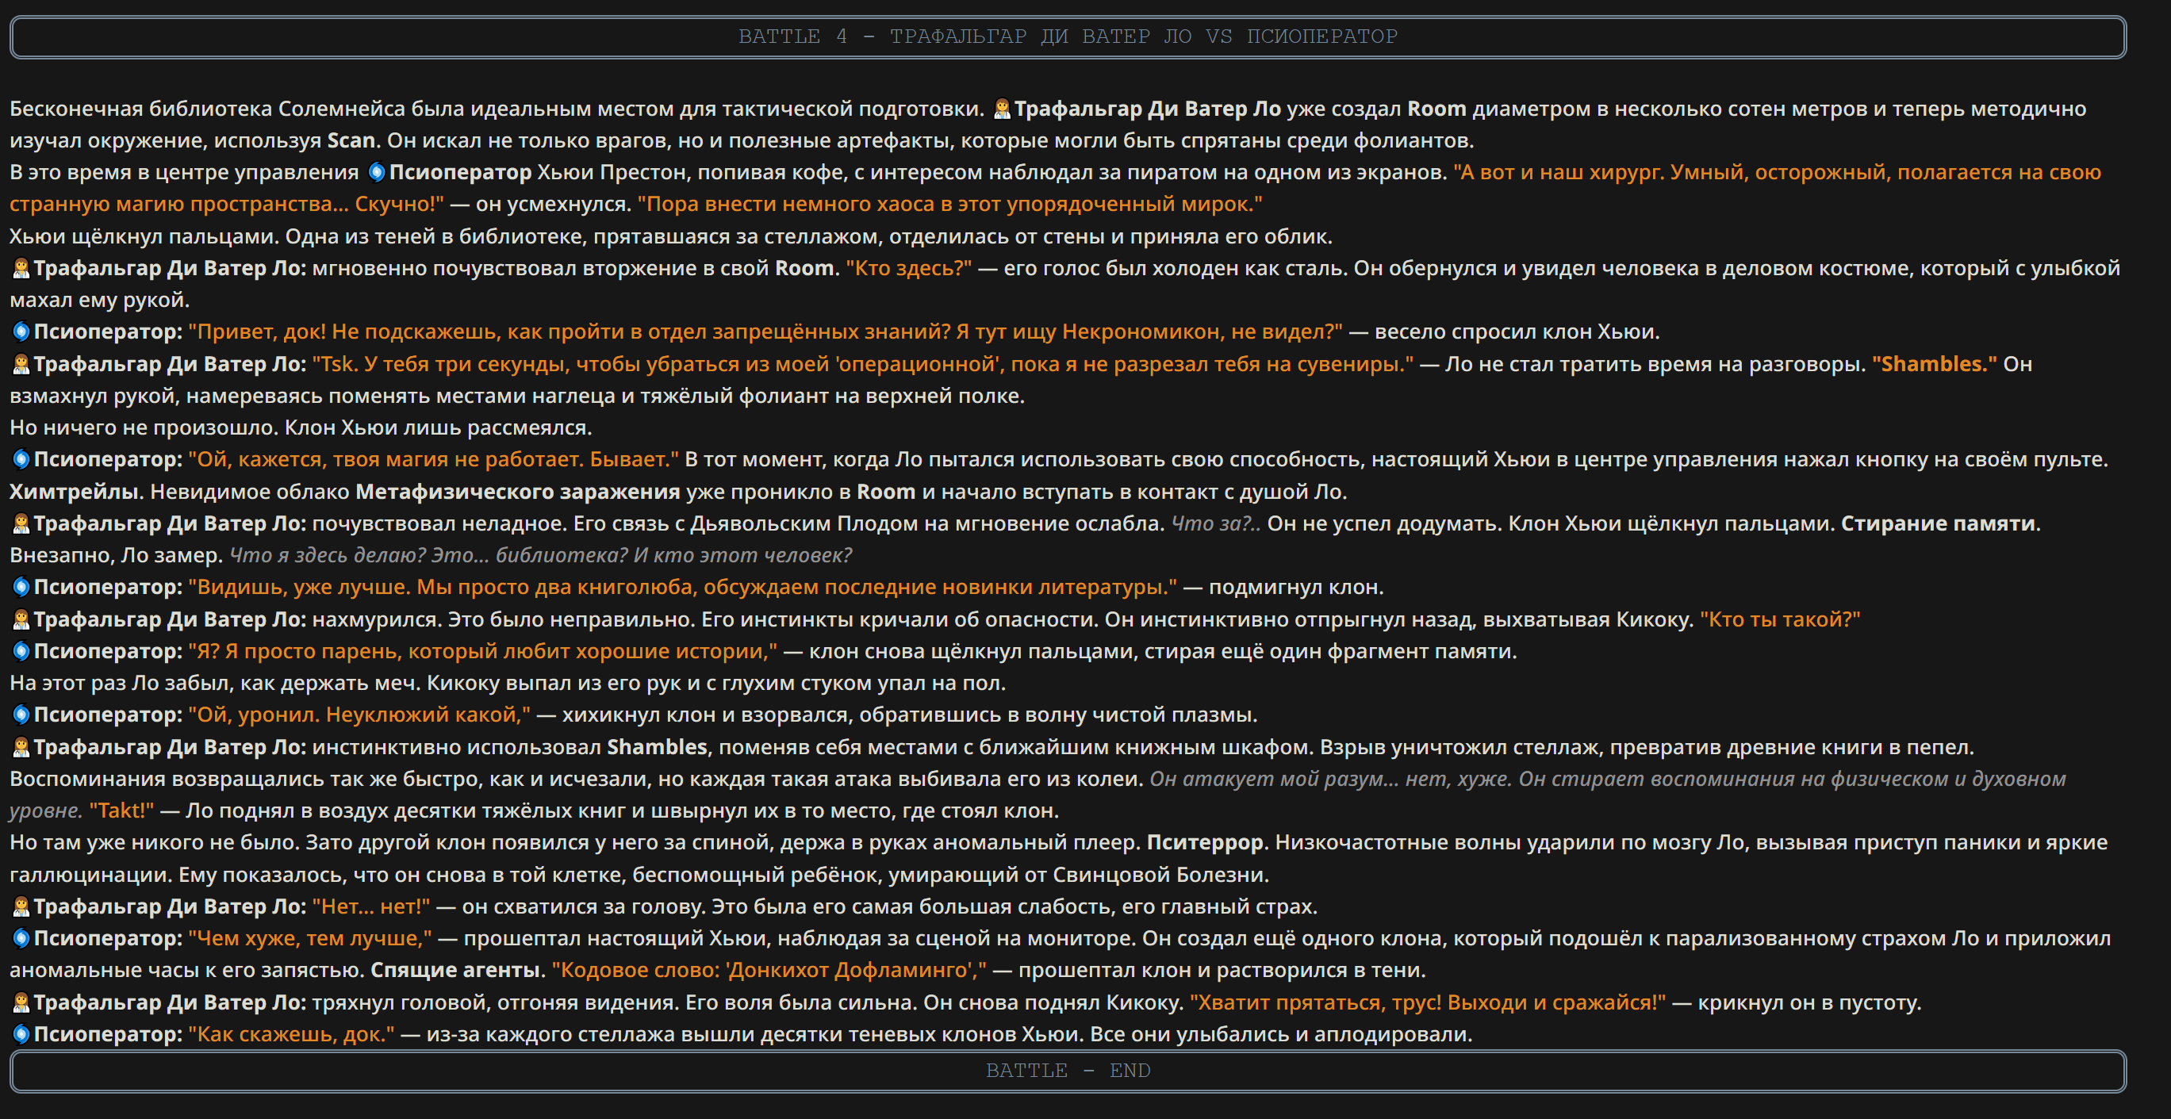Click the orange quote '"Кто здесь?"'

(x=908, y=269)
